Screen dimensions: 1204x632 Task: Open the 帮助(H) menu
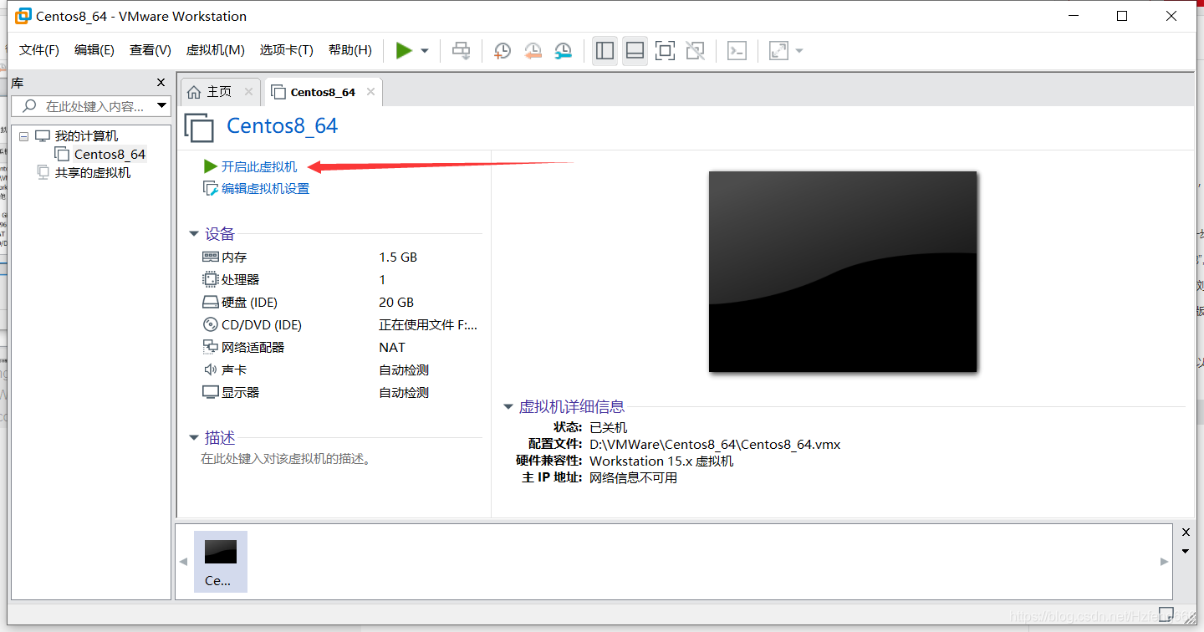coord(350,50)
